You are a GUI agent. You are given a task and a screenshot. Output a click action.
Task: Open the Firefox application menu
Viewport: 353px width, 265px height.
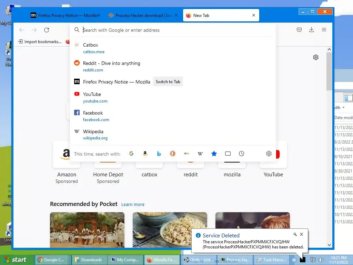pyautogui.click(x=324, y=30)
